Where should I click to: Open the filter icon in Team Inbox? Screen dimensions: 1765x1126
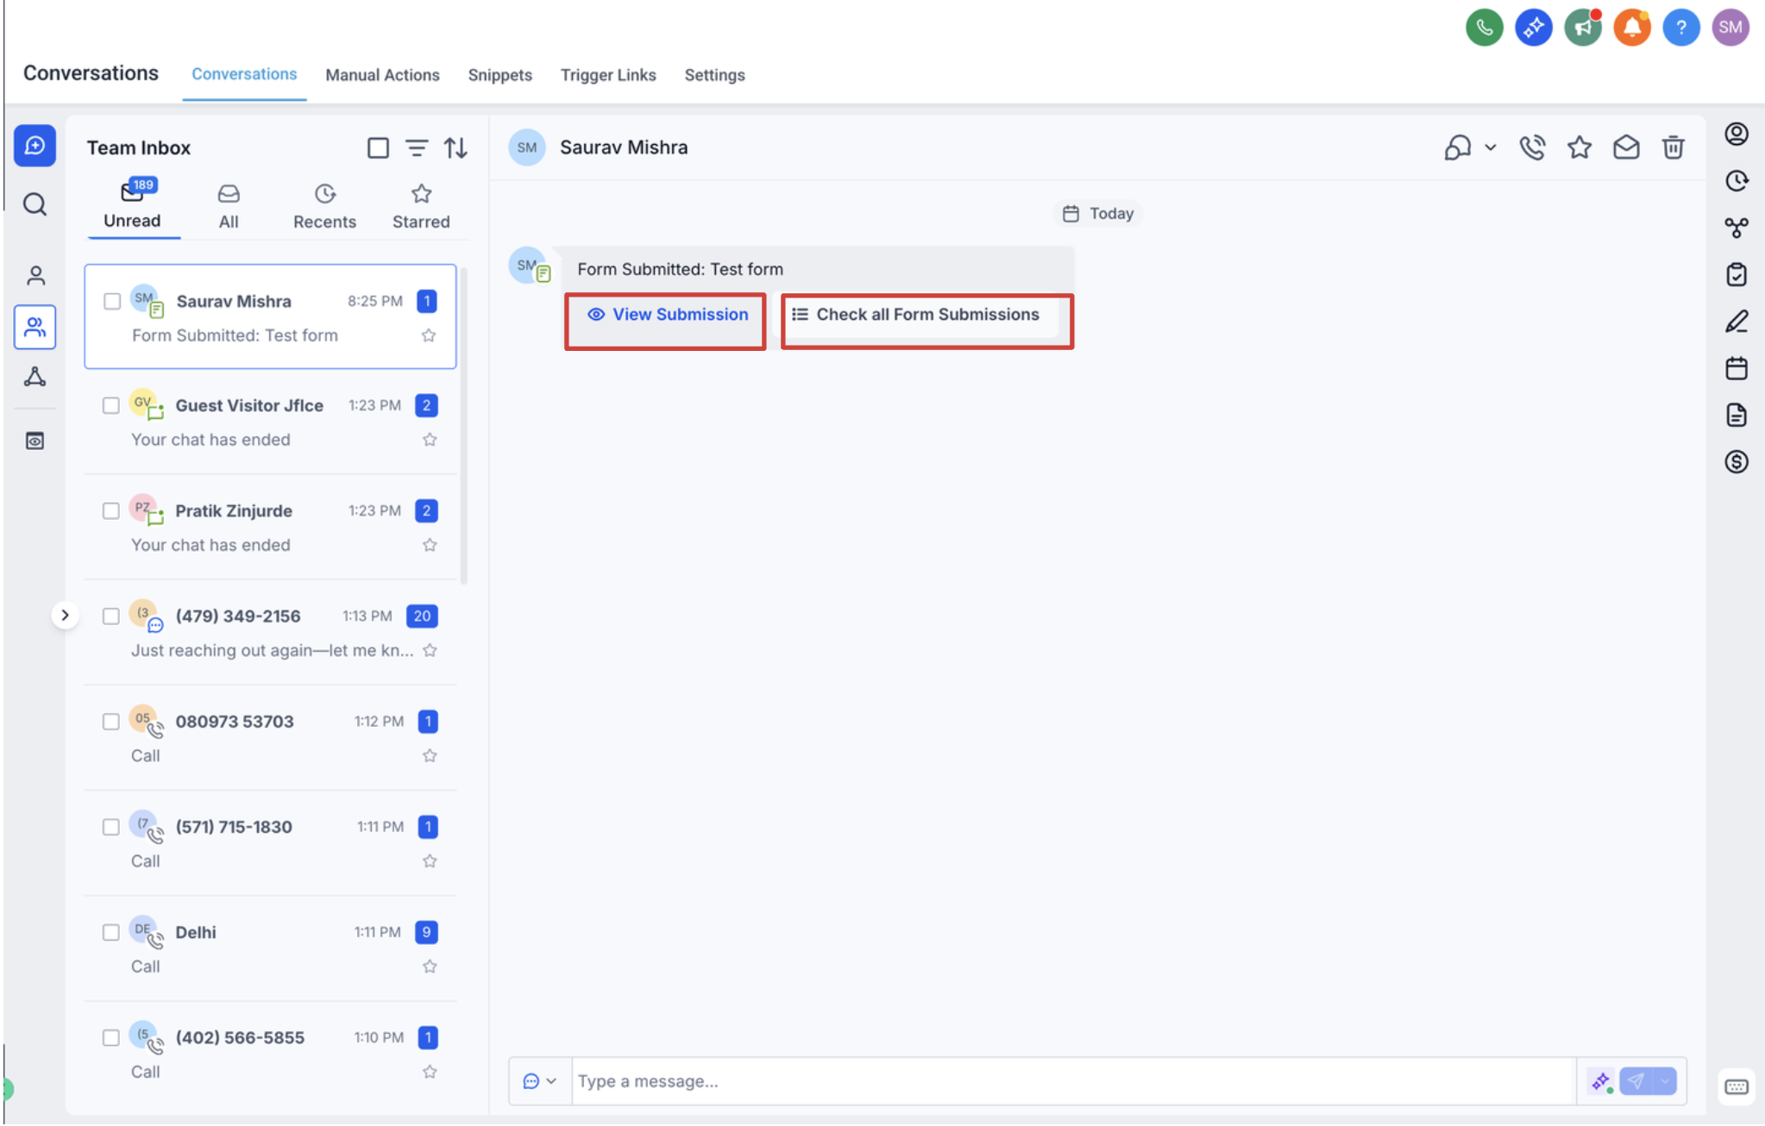click(x=417, y=148)
